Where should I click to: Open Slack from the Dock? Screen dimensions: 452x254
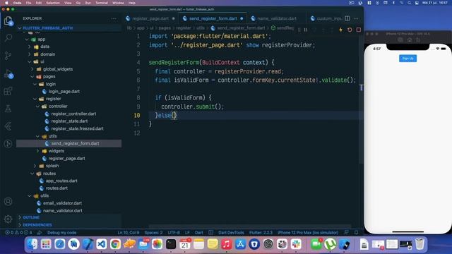(x=296, y=244)
